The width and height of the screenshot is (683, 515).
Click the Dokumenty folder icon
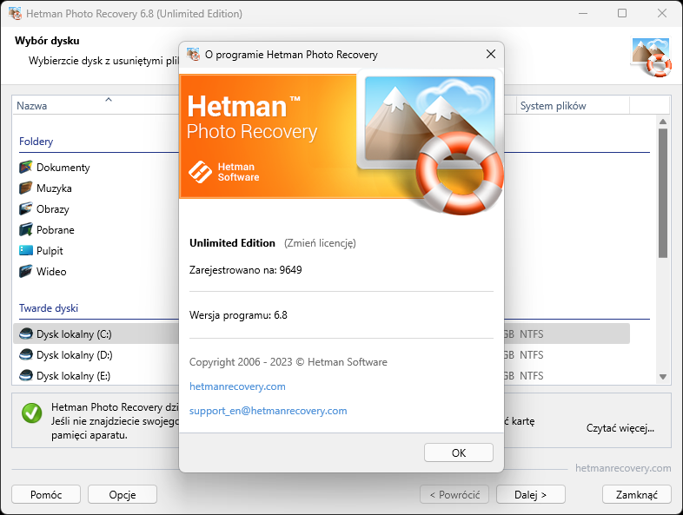[26, 167]
